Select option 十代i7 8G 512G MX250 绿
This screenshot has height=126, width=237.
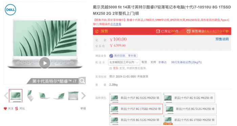tap(189, 98)
